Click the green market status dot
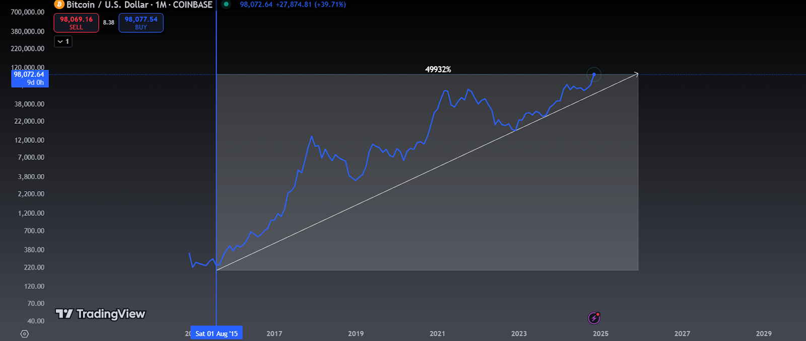 click(226, 5)
